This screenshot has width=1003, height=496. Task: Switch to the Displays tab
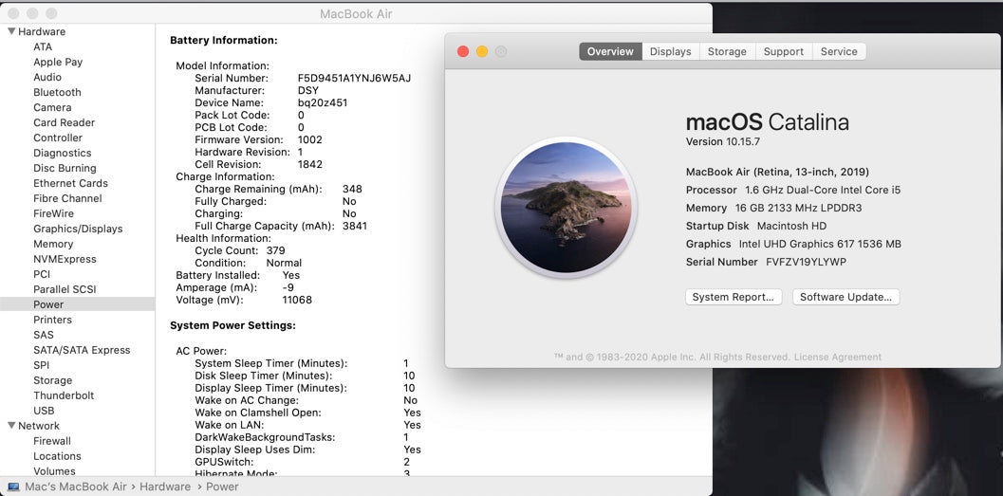(670, 51)
